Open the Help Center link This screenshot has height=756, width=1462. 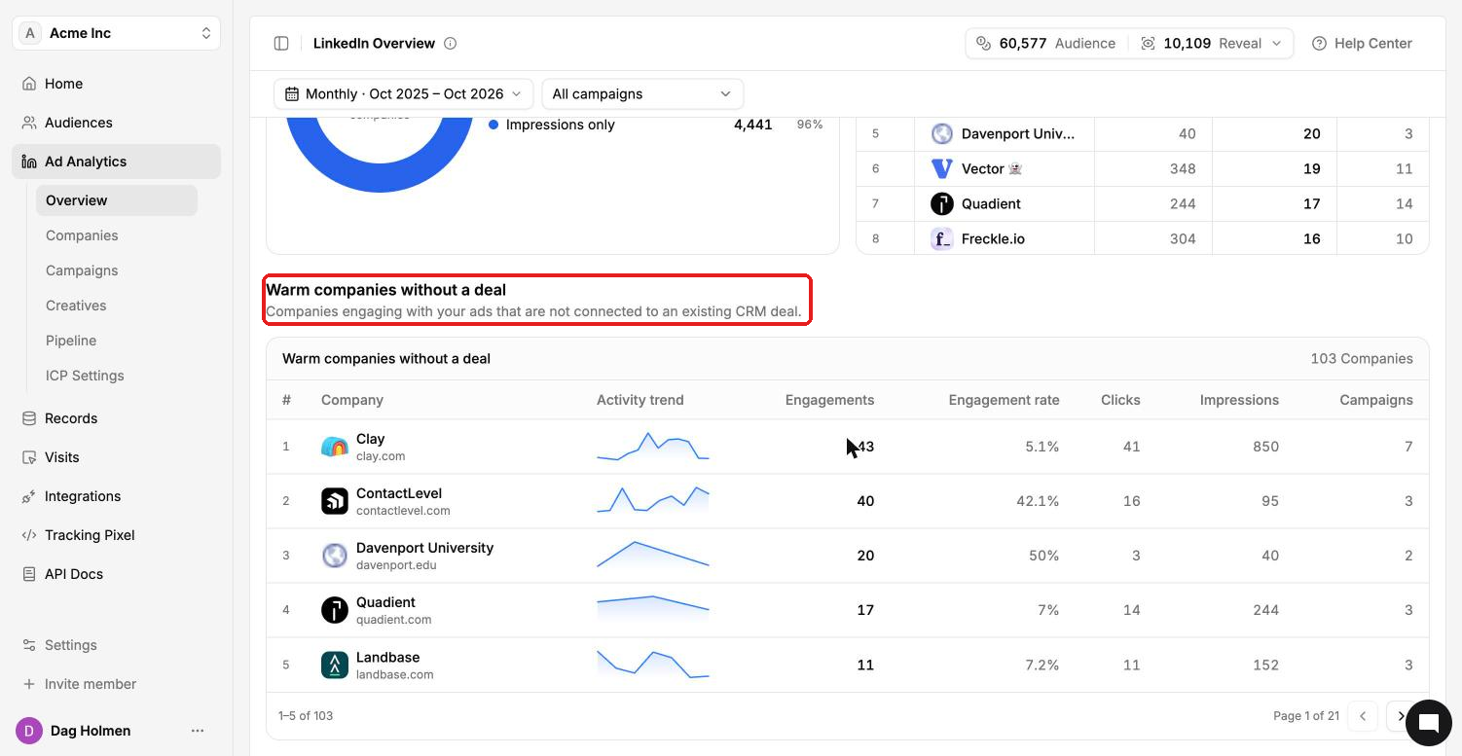pyautogui.click(x=1362, y=43)
